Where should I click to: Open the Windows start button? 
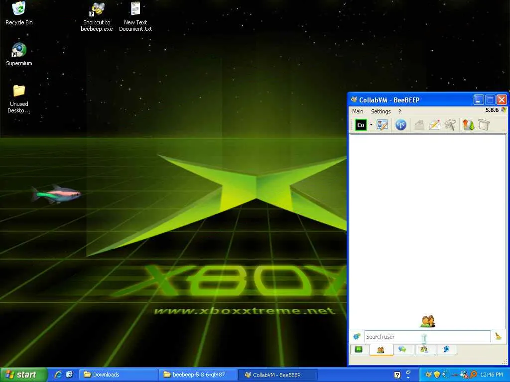(23, 375)
